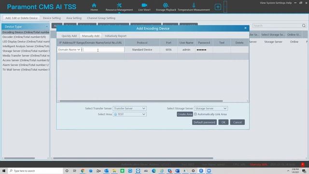Click Standard Device protocol cell
The width and height of the screenshot is (309, 174).
pos(142,50)
